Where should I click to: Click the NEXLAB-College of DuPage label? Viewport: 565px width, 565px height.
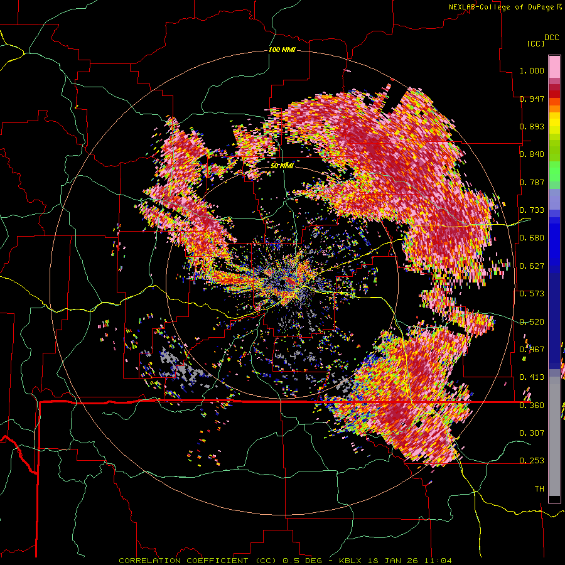[x=502, y=7]
